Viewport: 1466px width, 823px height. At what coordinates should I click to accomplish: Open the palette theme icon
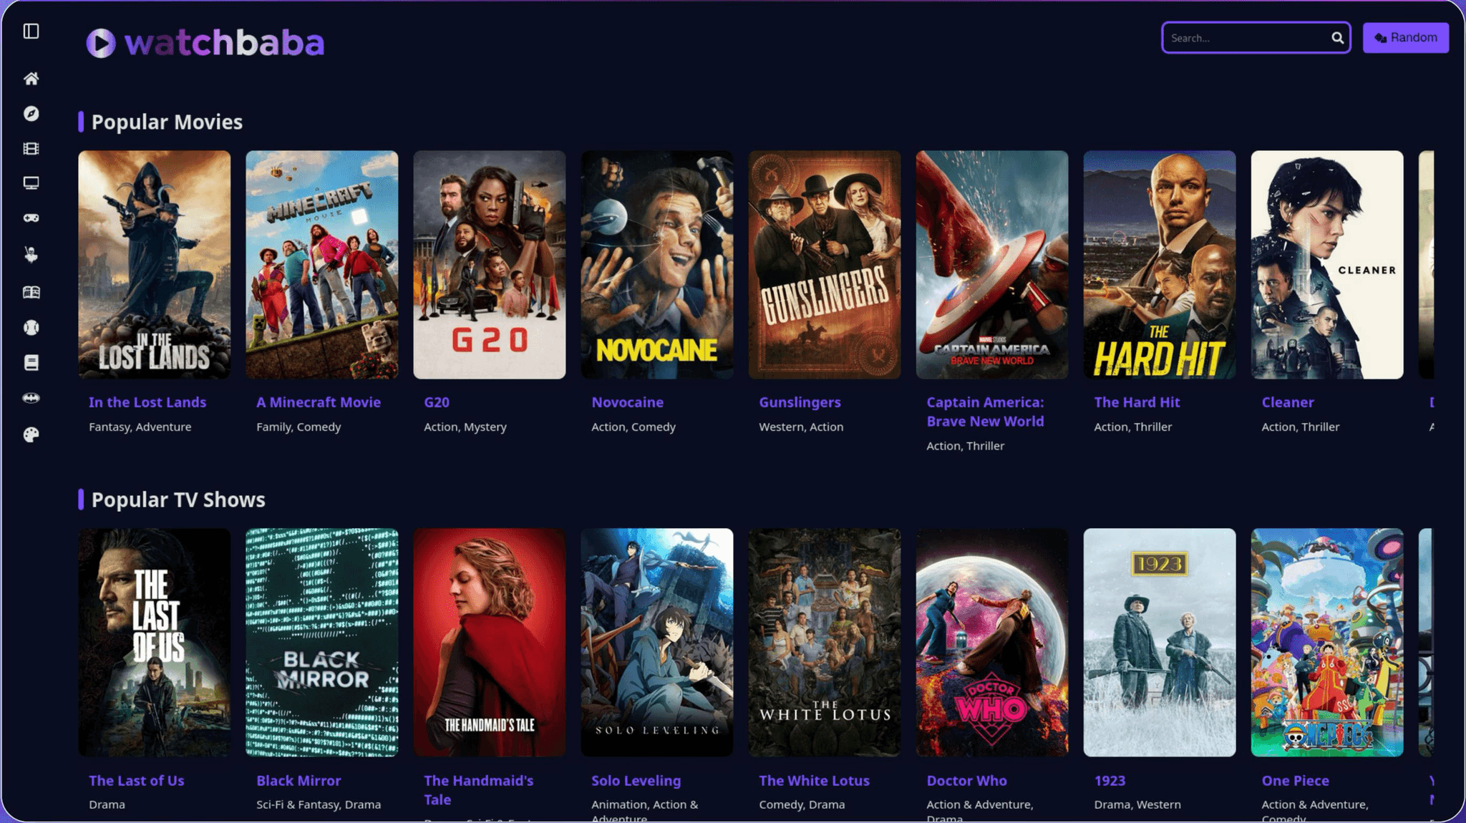[x=31, y=434]
